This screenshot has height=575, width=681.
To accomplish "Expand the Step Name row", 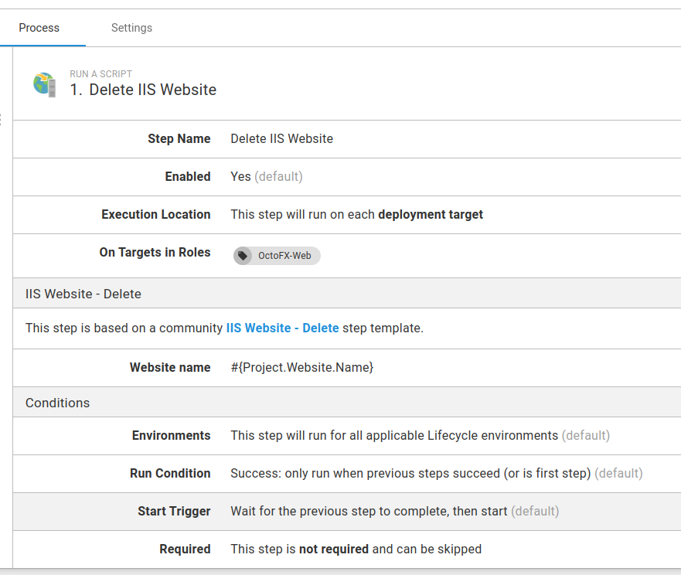I will click(346, 139).
